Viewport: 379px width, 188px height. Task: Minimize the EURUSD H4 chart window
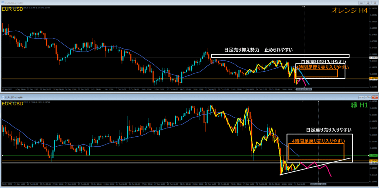tap(362, 3)
